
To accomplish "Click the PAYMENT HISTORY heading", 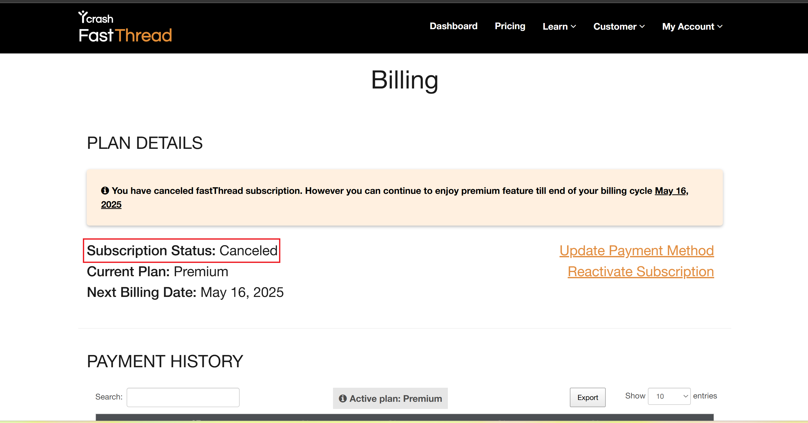I will 165,361.
